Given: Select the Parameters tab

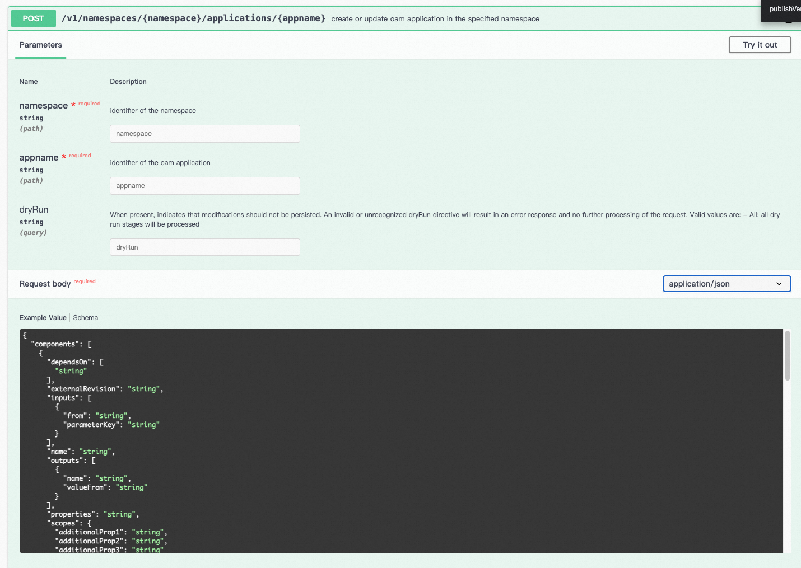Looking at the screenshot, I should (x=40, y=45).
